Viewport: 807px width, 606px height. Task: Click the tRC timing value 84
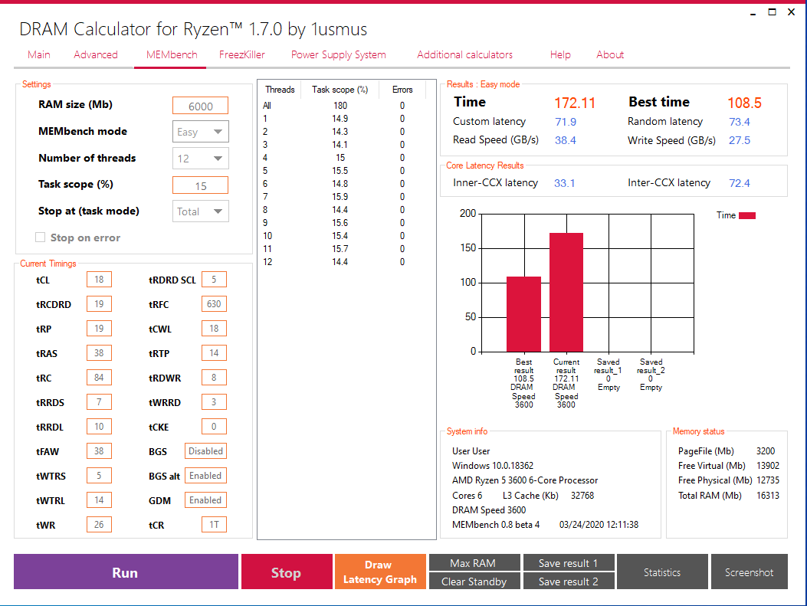[x=99, y=378]
